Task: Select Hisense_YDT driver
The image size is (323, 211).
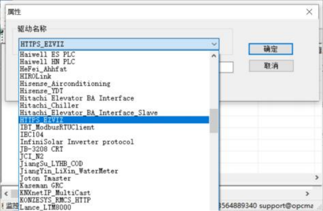Action: tap(114, 91)
